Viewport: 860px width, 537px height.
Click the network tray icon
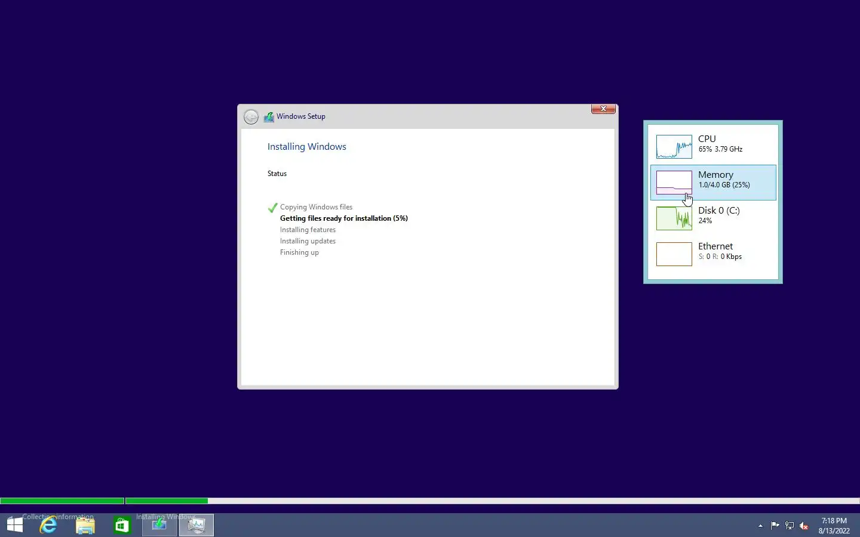click(789, 526)
